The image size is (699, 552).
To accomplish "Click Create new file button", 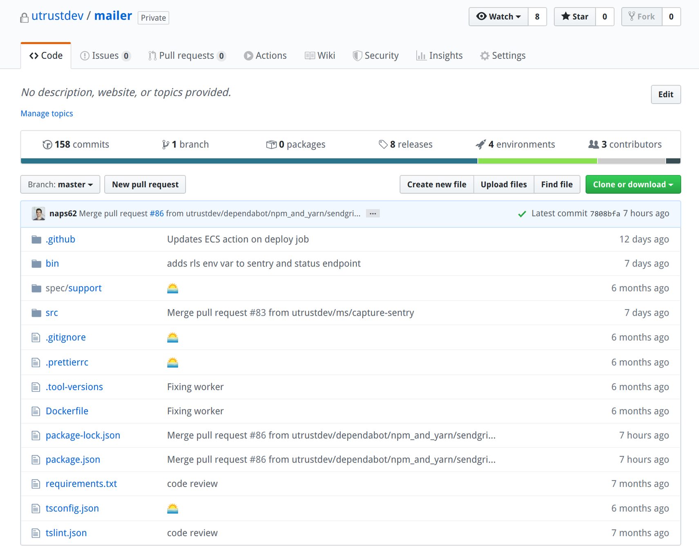I will pos(437,184).
